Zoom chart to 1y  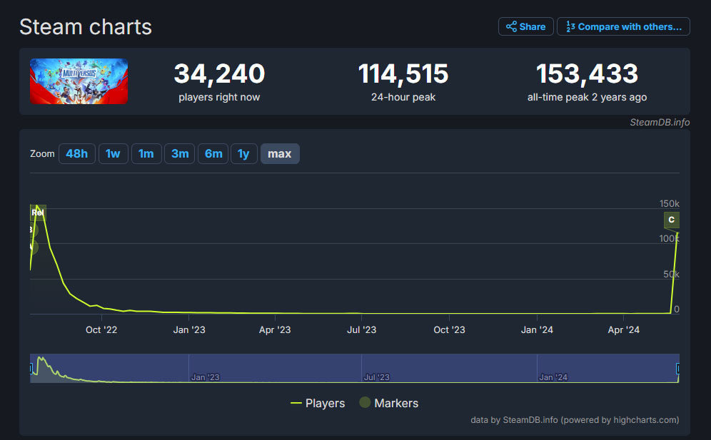243,153
